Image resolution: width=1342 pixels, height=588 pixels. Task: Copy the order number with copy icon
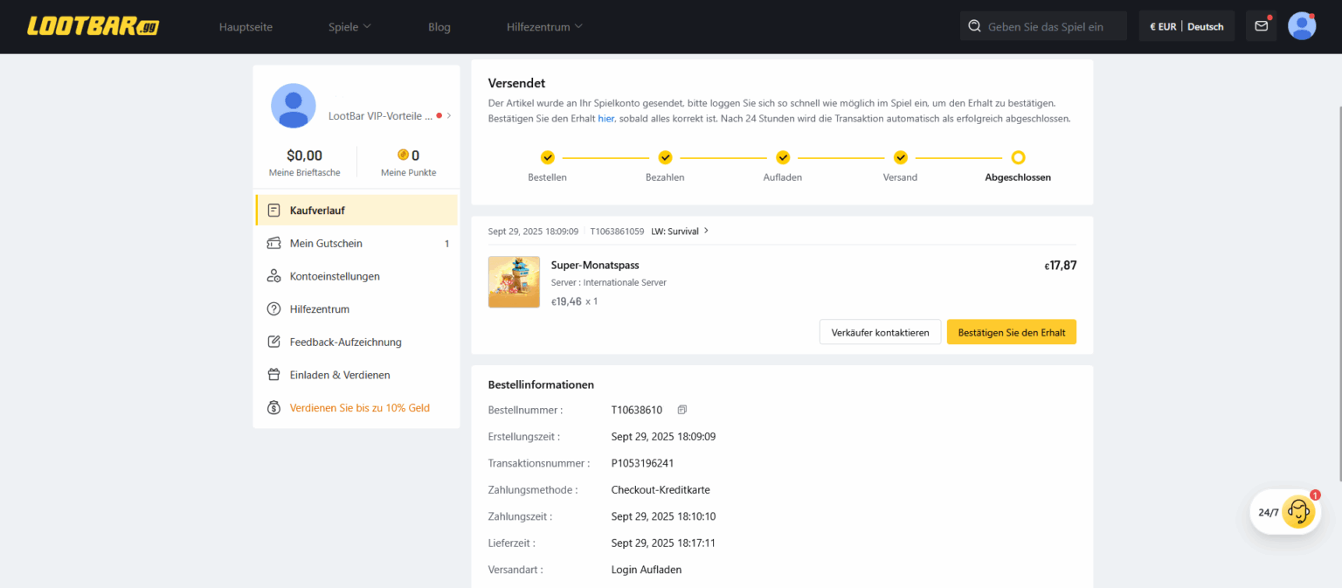click(682, 410)
